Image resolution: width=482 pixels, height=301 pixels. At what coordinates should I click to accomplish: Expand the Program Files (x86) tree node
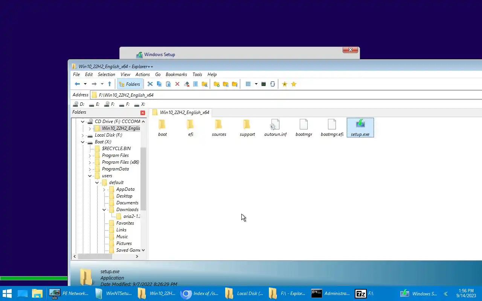coord(90,162)
